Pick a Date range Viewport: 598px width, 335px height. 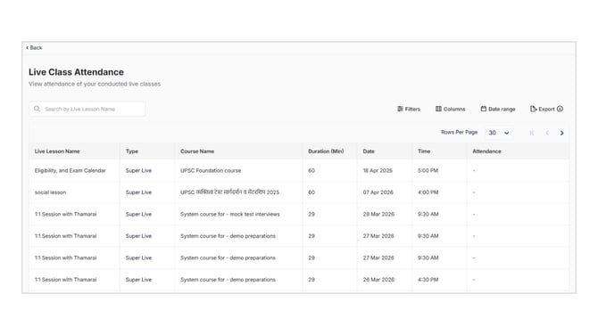[498, 109]
